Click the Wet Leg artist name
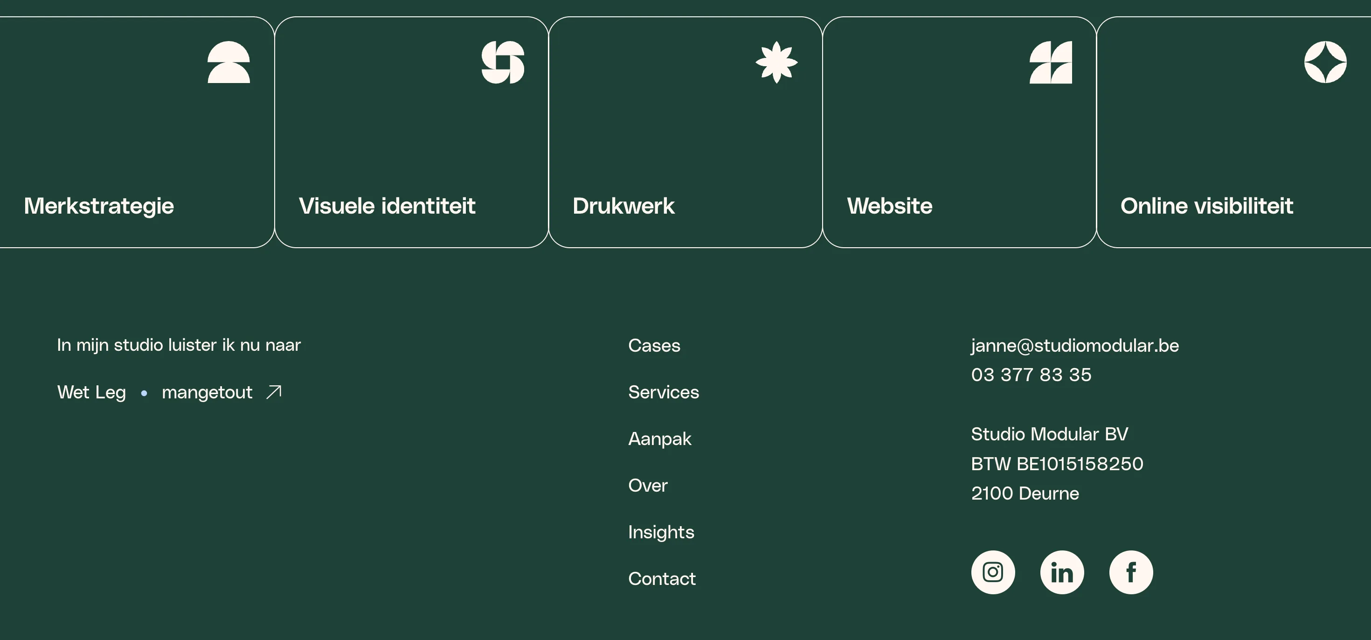Screen dimensions: 1371x640 click(x=91, y=393)
